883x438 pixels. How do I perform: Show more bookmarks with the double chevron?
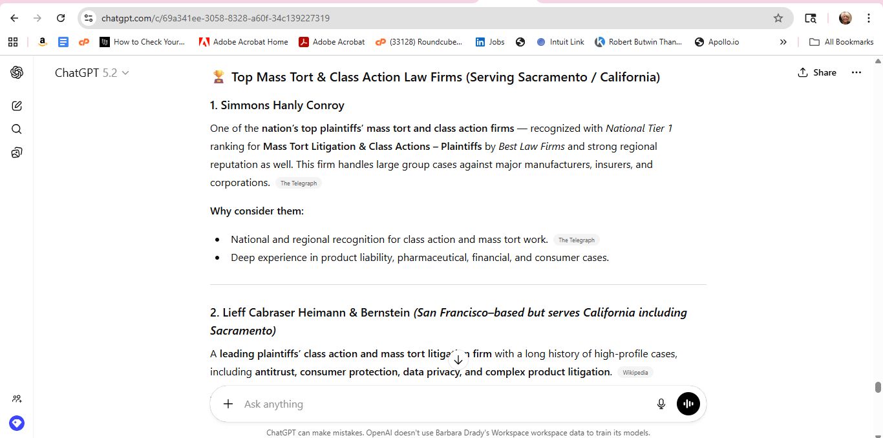click(783, 42)
